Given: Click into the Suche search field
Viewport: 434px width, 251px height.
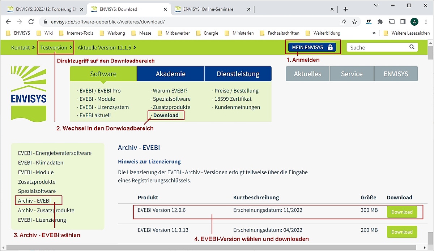Looking at the screenshot, I should coord(377,47).
